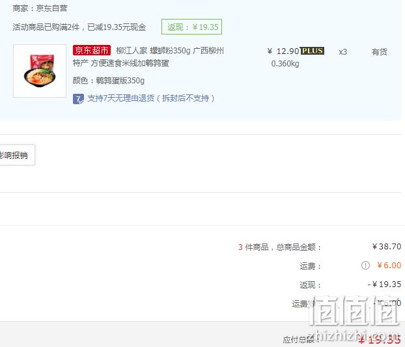Viewport: 405px width, 347px height.
Task: Click the 支持7天无理由退货 link
Action: coord(151,98)
